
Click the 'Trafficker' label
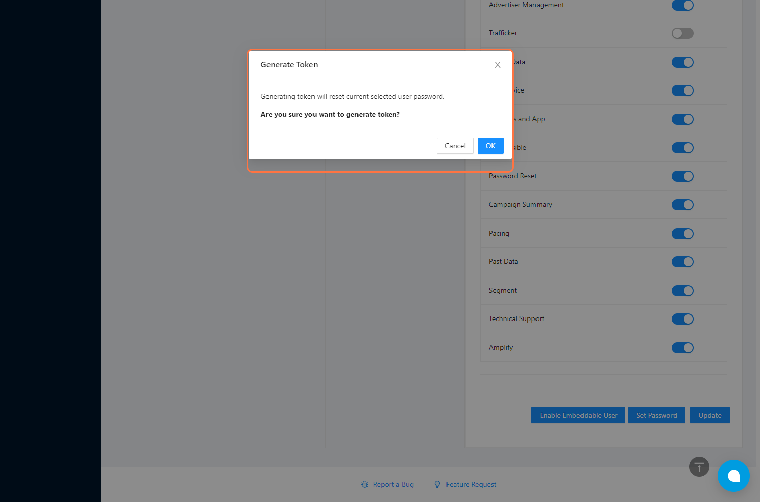(503, 33)
